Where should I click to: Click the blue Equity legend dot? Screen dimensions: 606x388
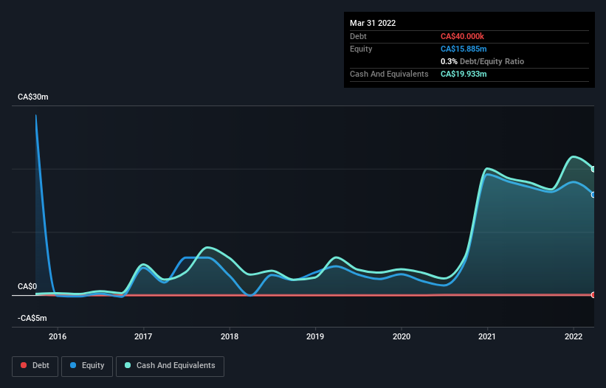coord(73,365)
